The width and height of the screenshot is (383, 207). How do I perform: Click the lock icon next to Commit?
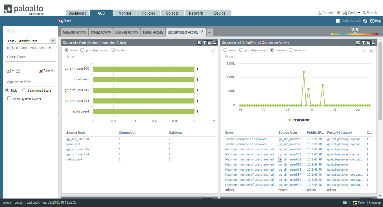338,13
